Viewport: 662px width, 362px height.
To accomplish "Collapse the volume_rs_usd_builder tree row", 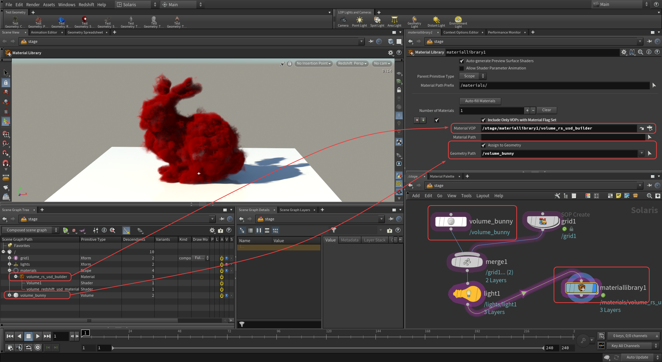I will point(16,277).
